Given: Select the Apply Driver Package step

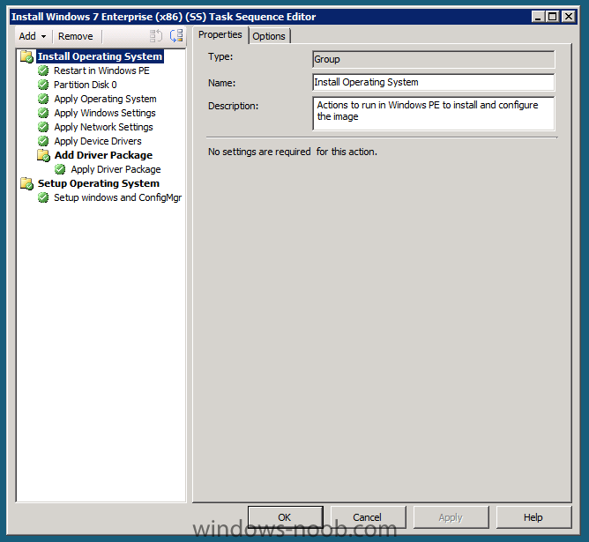Looking at the screenshot, I should (x=116, y=170).
